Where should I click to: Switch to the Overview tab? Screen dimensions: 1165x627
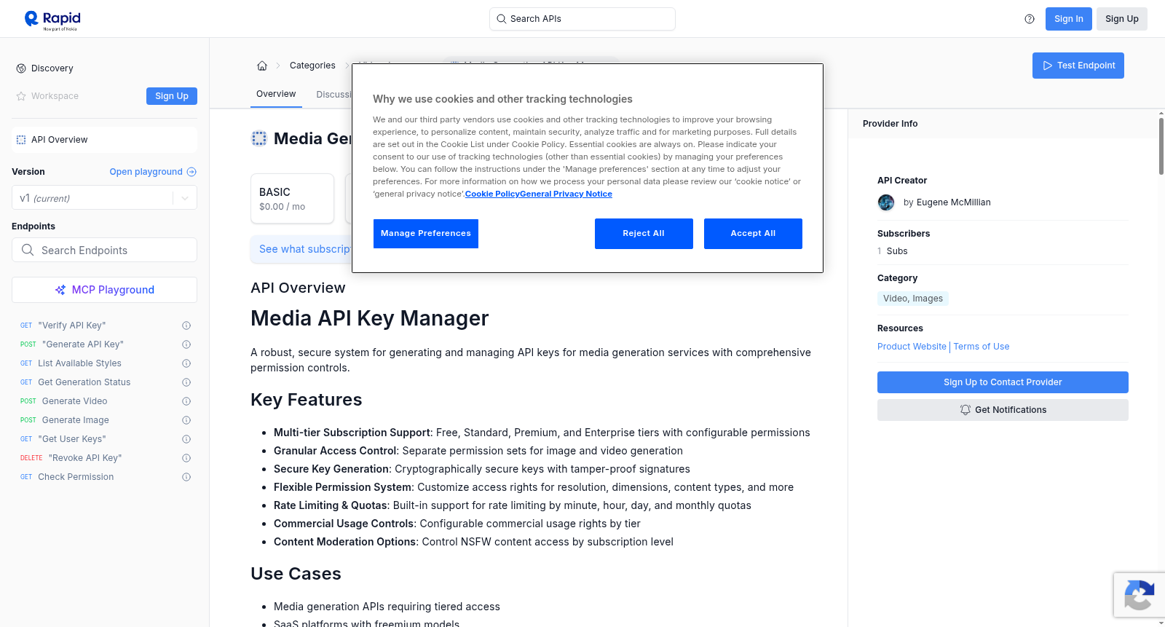tap(276, 94)
